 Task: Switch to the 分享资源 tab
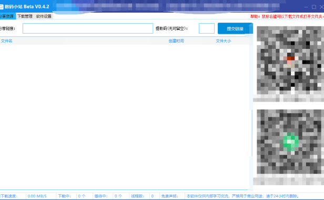[7, 16]
